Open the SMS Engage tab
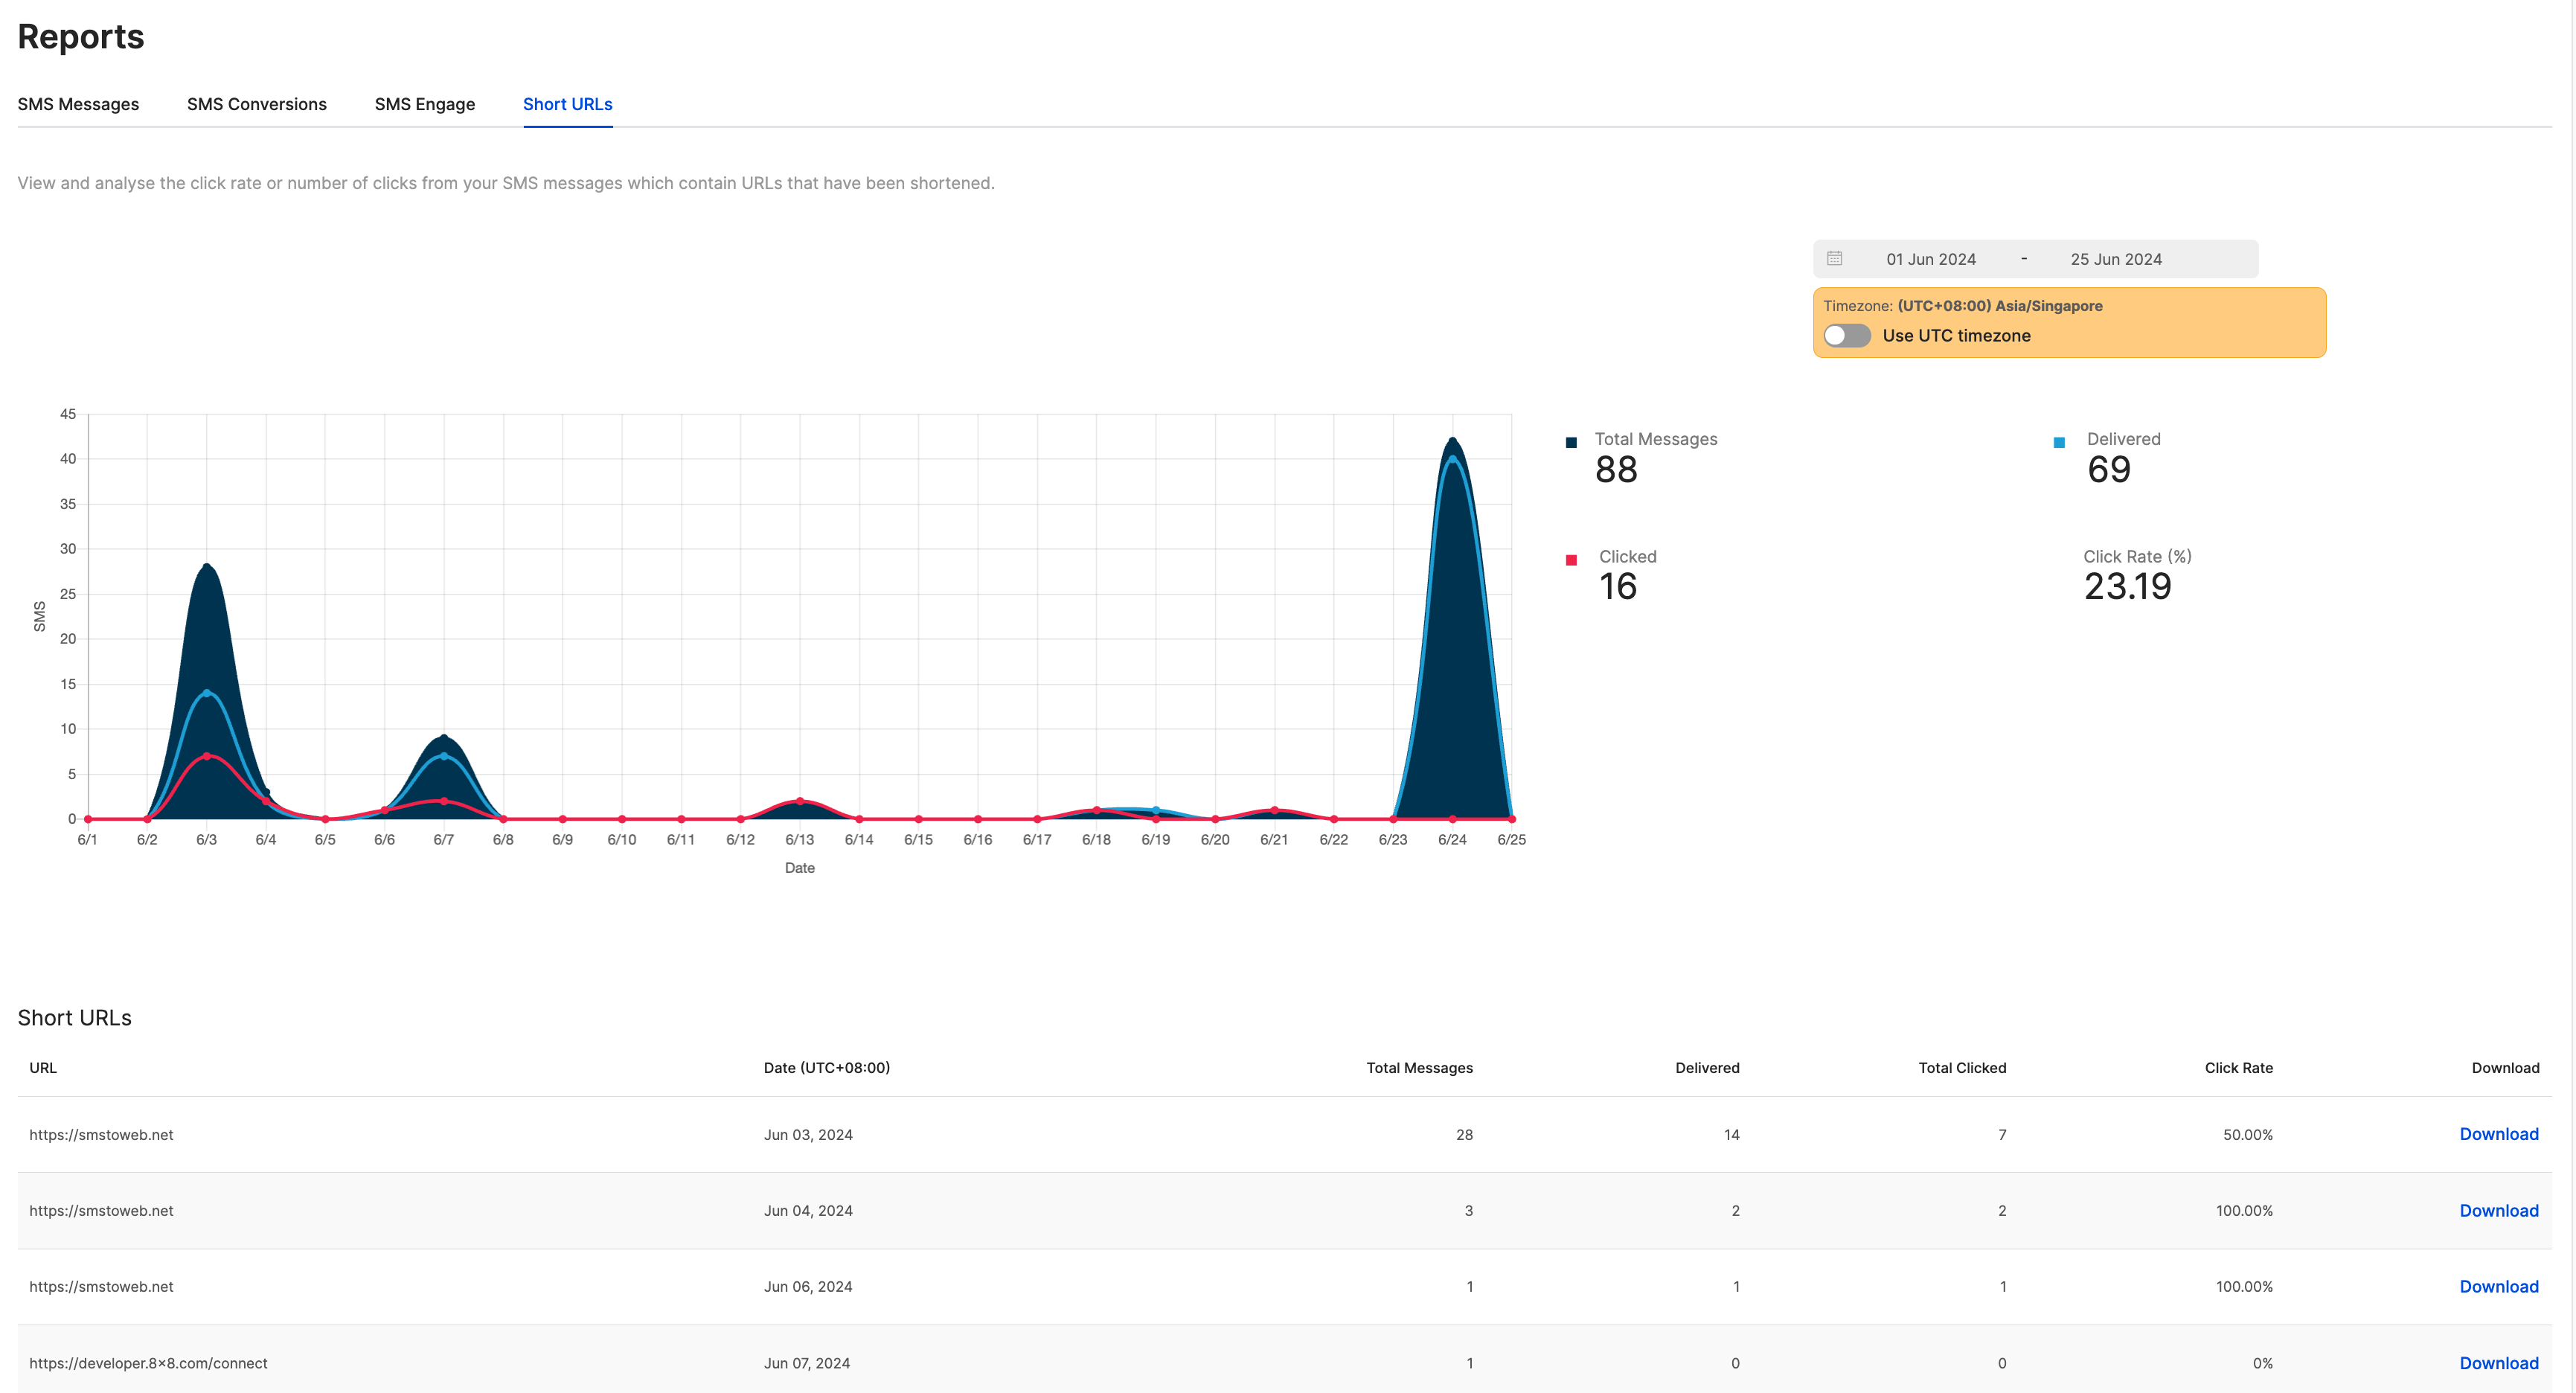This screenshot has height=1393, width=2576. click(424, 104)
